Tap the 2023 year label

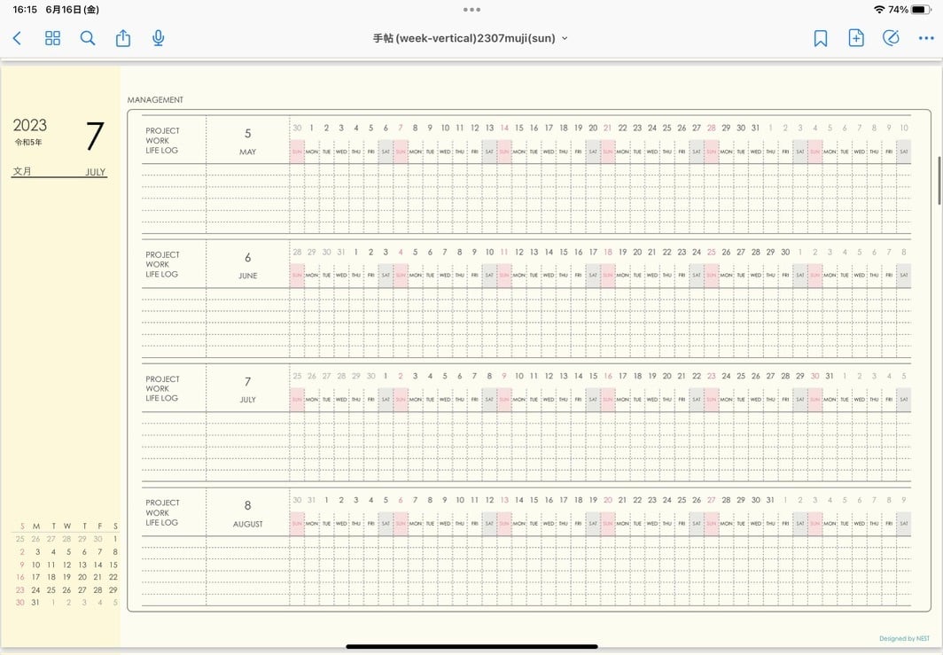pos(30,125)
